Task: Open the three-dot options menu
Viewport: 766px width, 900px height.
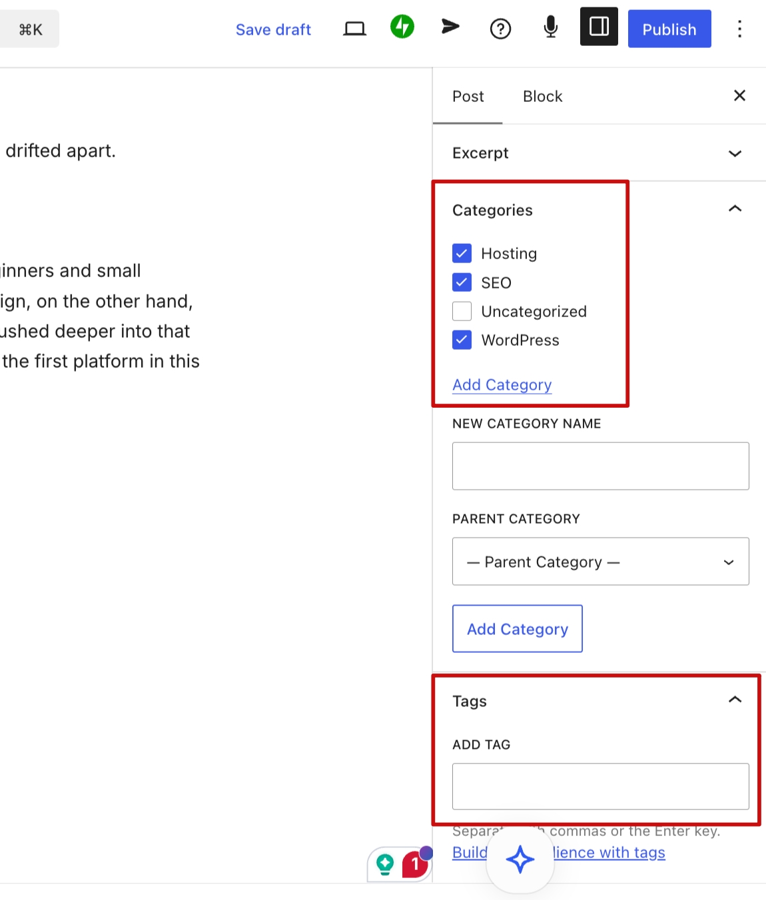Action: pos(739,29)
